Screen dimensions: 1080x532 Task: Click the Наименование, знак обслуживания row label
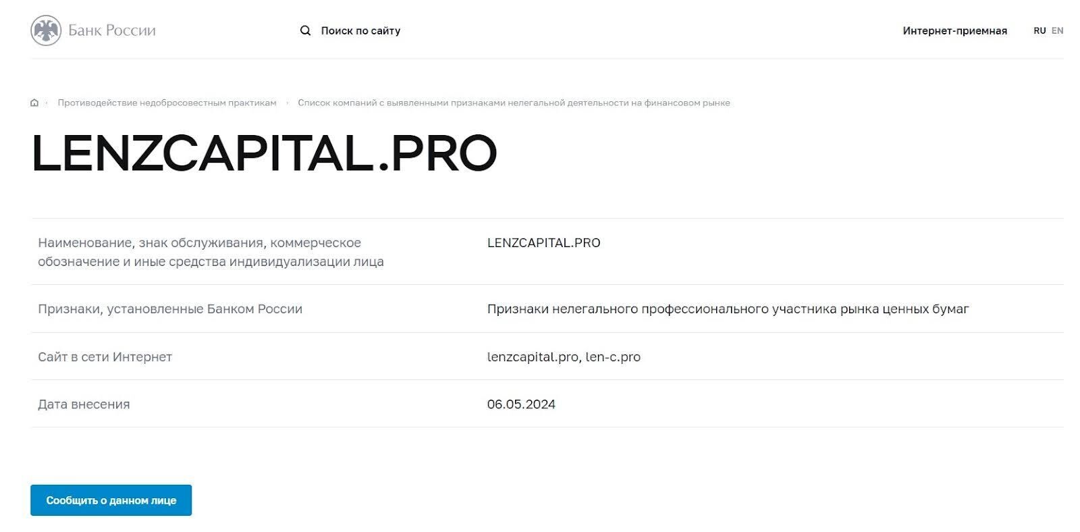coord(211,252)
